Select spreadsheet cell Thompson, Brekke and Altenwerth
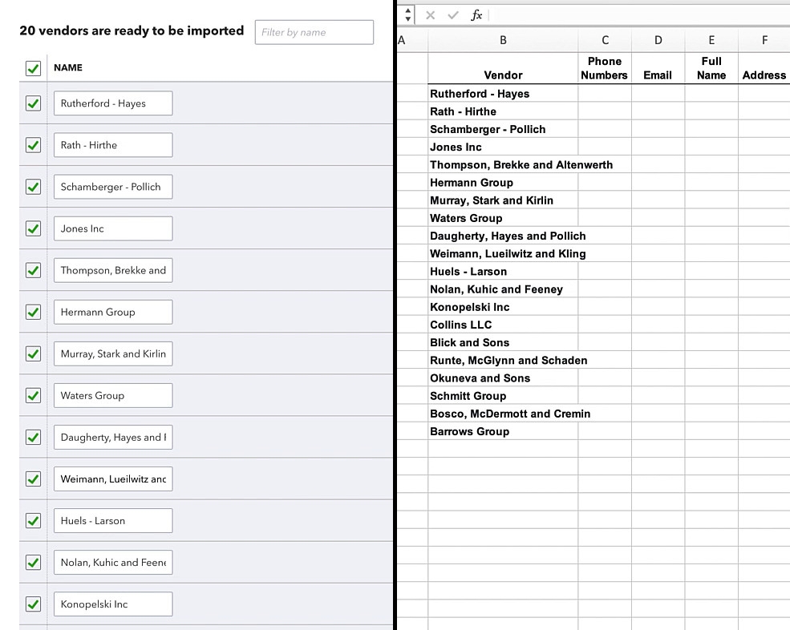The image size is (790, 630). pos(503,164)
